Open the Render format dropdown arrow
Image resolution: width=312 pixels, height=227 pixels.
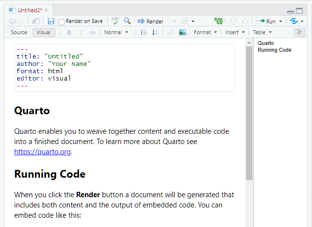(174, 21)
